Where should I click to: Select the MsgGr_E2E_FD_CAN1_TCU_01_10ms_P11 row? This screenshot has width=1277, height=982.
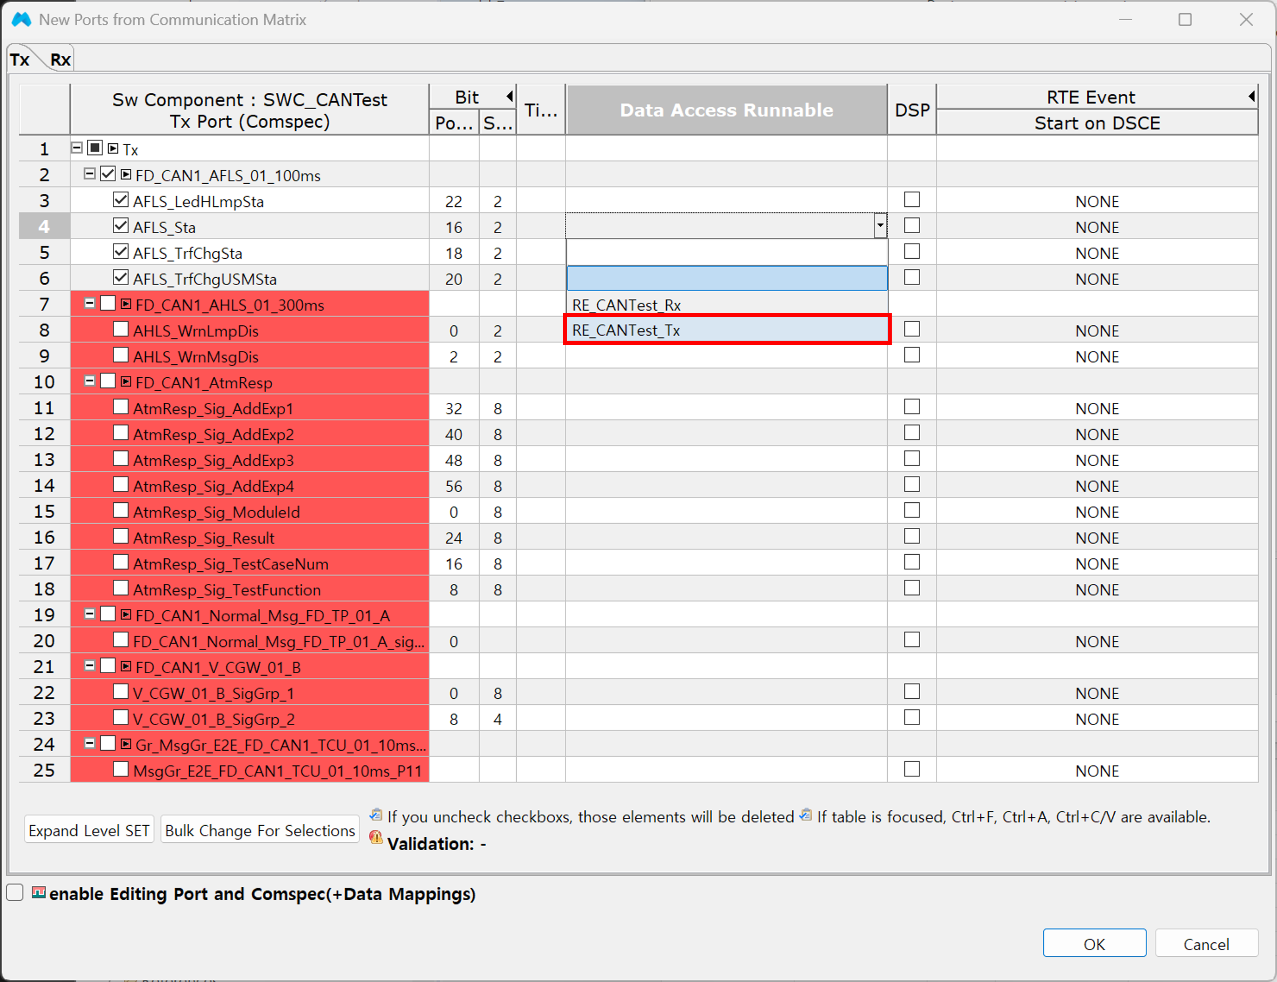pos(277,771)
